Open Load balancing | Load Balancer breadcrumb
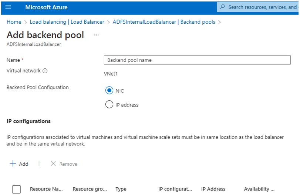 tap(67, 22)
